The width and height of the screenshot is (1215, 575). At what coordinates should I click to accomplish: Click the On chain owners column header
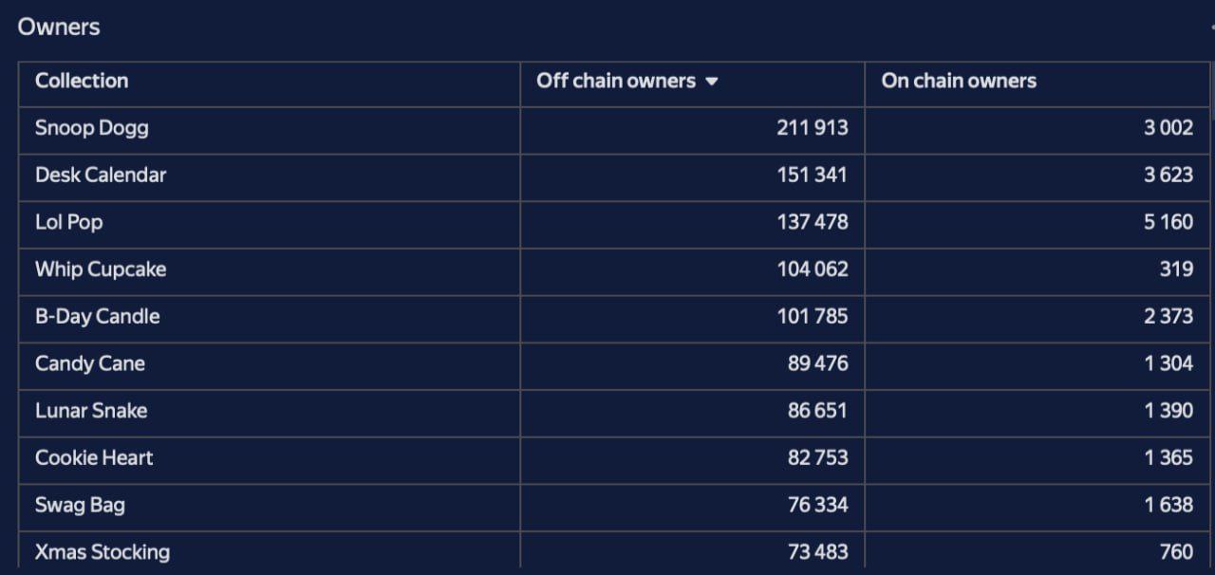pyautogui.click(x=1037, y=84)
